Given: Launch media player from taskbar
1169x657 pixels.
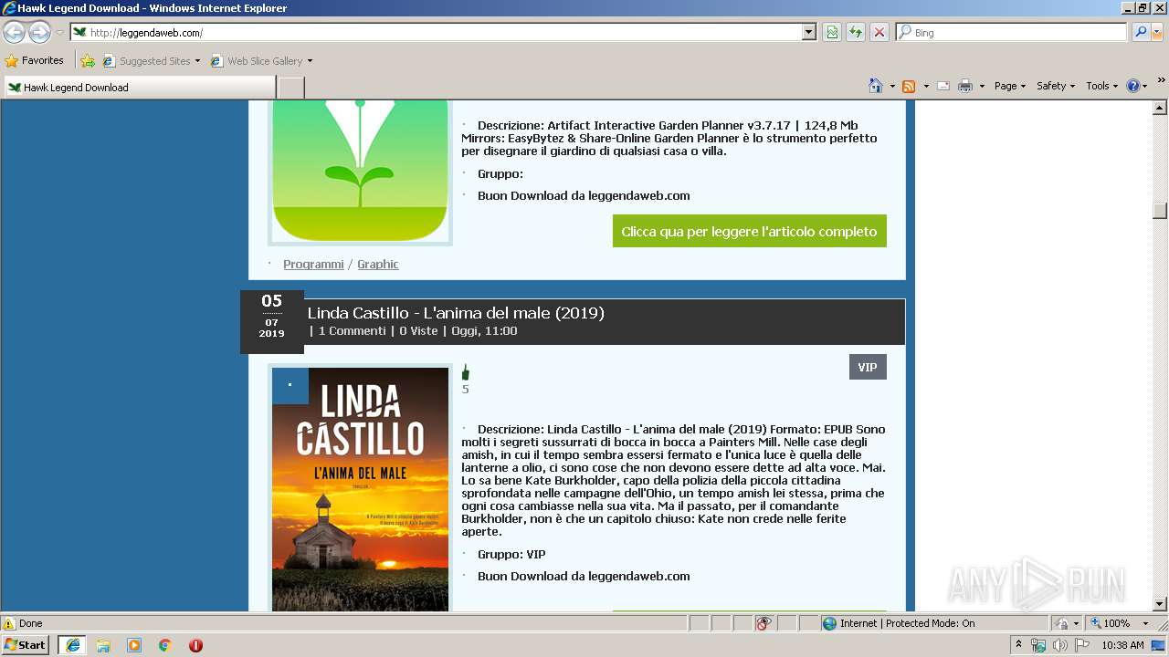Looking at the screenshot, I should 134,645.
